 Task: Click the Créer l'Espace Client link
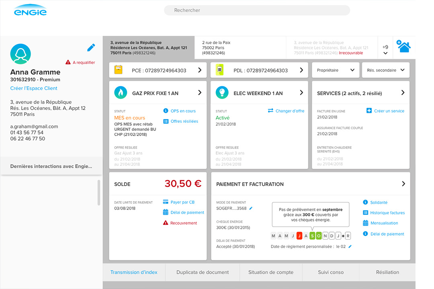(x=34, y=88)
